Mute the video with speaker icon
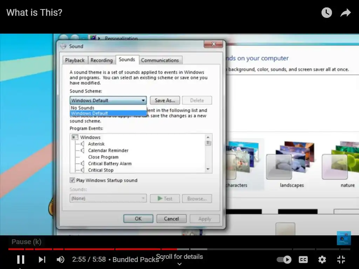The width and height of the screenshot is (359, 269). [61, 260]
